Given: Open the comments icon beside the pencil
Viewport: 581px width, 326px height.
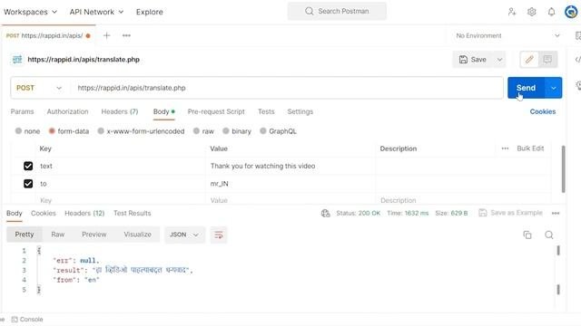Looking at the screenshot, I should tap(547, 60).
